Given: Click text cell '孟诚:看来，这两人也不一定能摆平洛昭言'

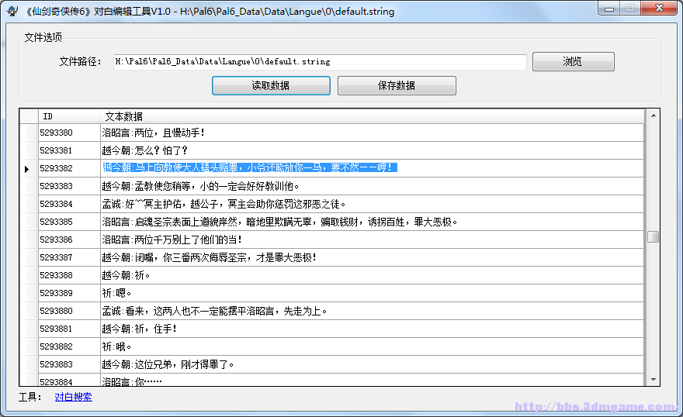Looking at the screenshot, I should coord(372,311).
